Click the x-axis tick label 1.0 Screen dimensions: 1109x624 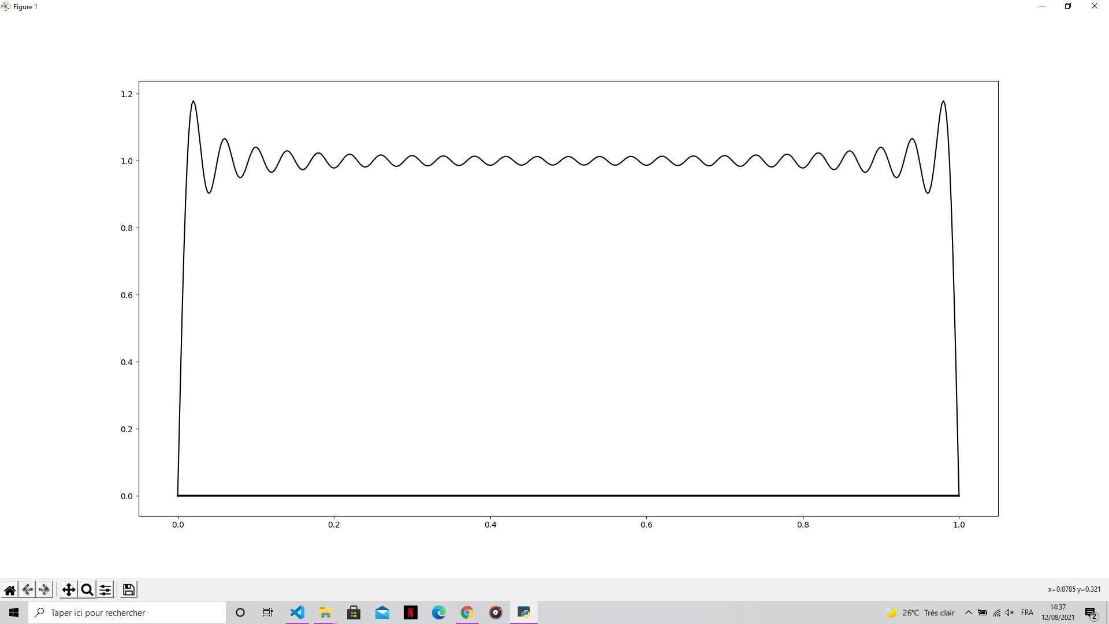pyautogui.click(x=959, y=525)
